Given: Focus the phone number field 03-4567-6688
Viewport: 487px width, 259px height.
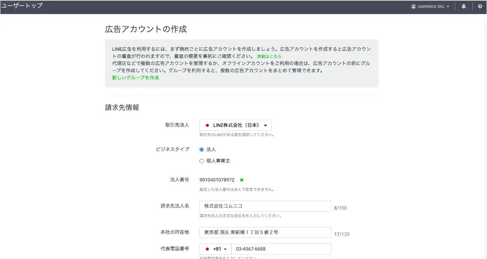Looking at the screenshot, I should 281,249.
